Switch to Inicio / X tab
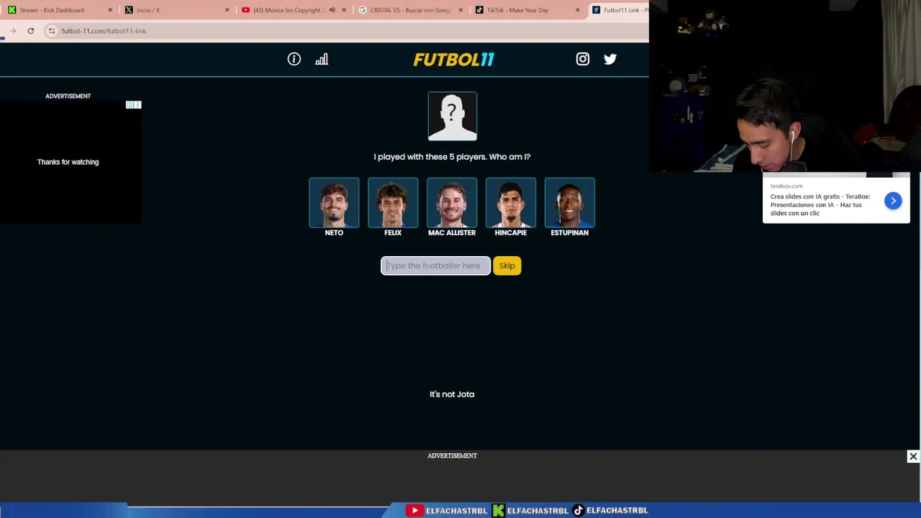The height and width of the screenshot is (518, 921). click(148, 10)
